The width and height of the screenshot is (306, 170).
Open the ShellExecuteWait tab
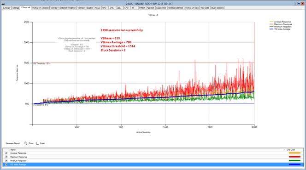[x=176, y=8]
